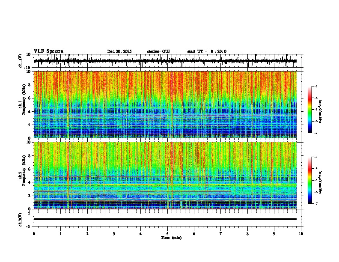Click the "VLF Spectra" plot title

pyautogui.click(x=48, y=51)
